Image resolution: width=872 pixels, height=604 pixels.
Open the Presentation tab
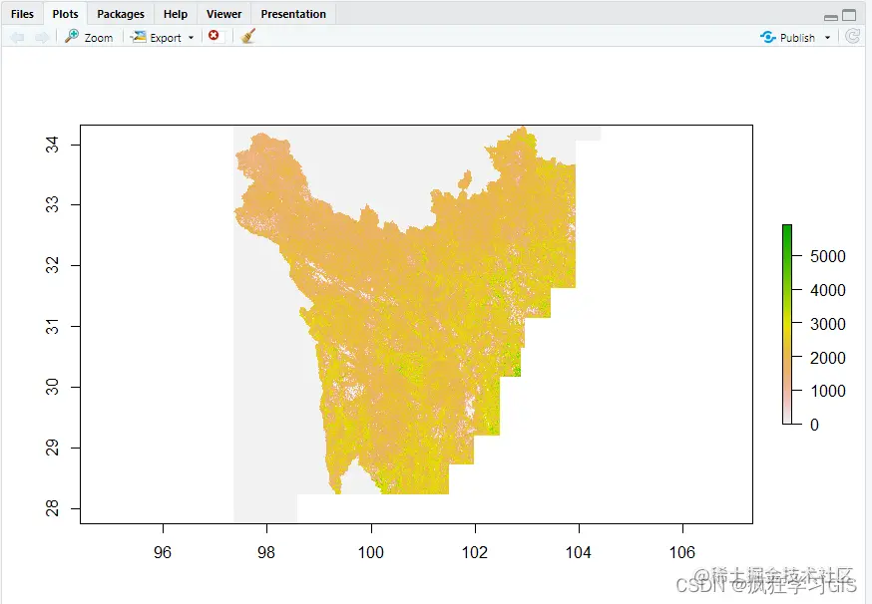click(x=293, y=14)
